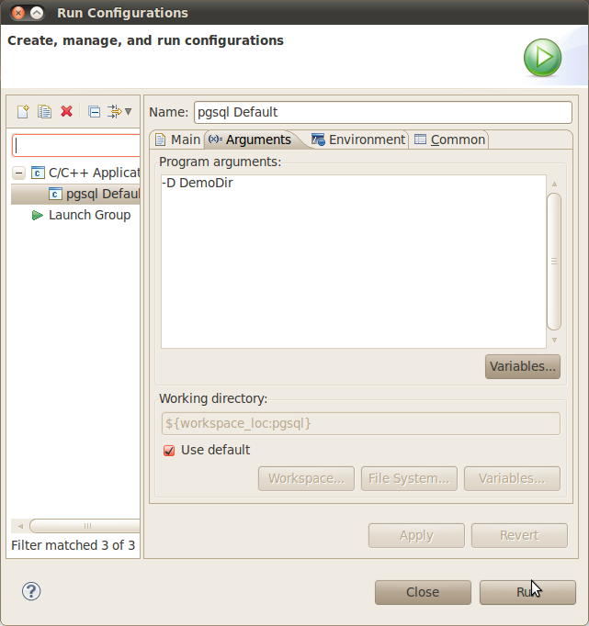
Task: Collapse the C/C++ Application tree node
Action: coord(18,173)
